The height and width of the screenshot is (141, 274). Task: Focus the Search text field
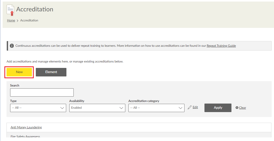42,92
